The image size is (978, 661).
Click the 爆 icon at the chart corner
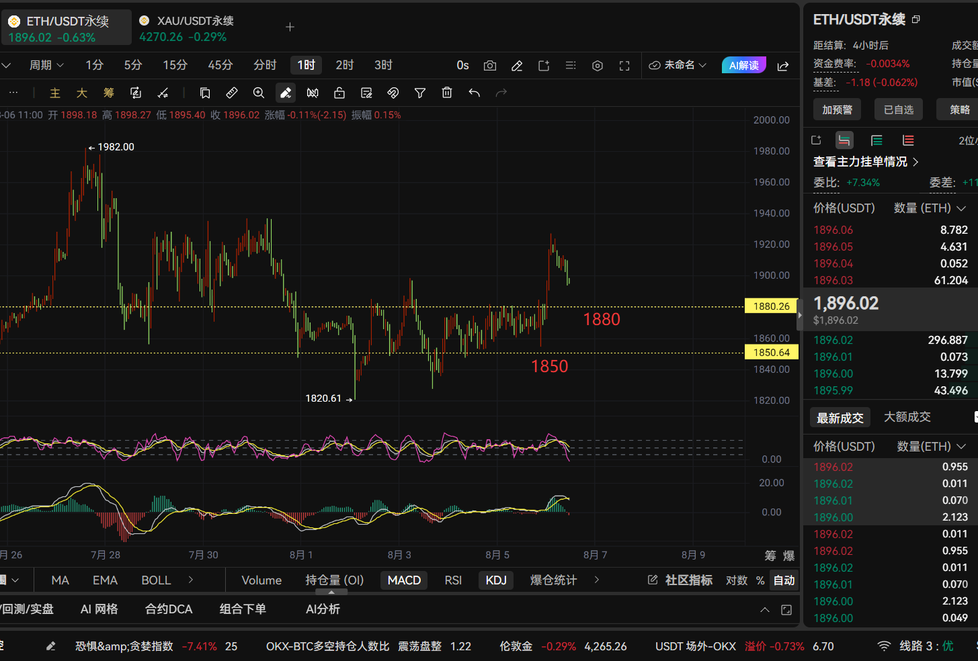click(x=789, y=556)
